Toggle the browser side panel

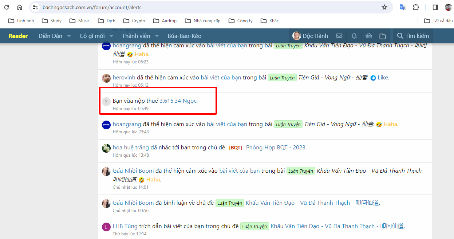click(435, 7)
